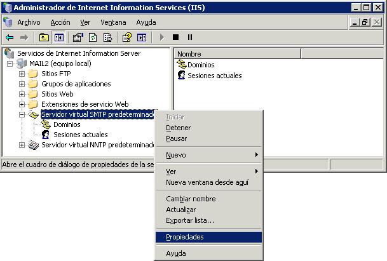Viewport: 387px width, 261px height.
Task: Open the Ayuda menu in menu bar
Action: click(x=146, y=22)
